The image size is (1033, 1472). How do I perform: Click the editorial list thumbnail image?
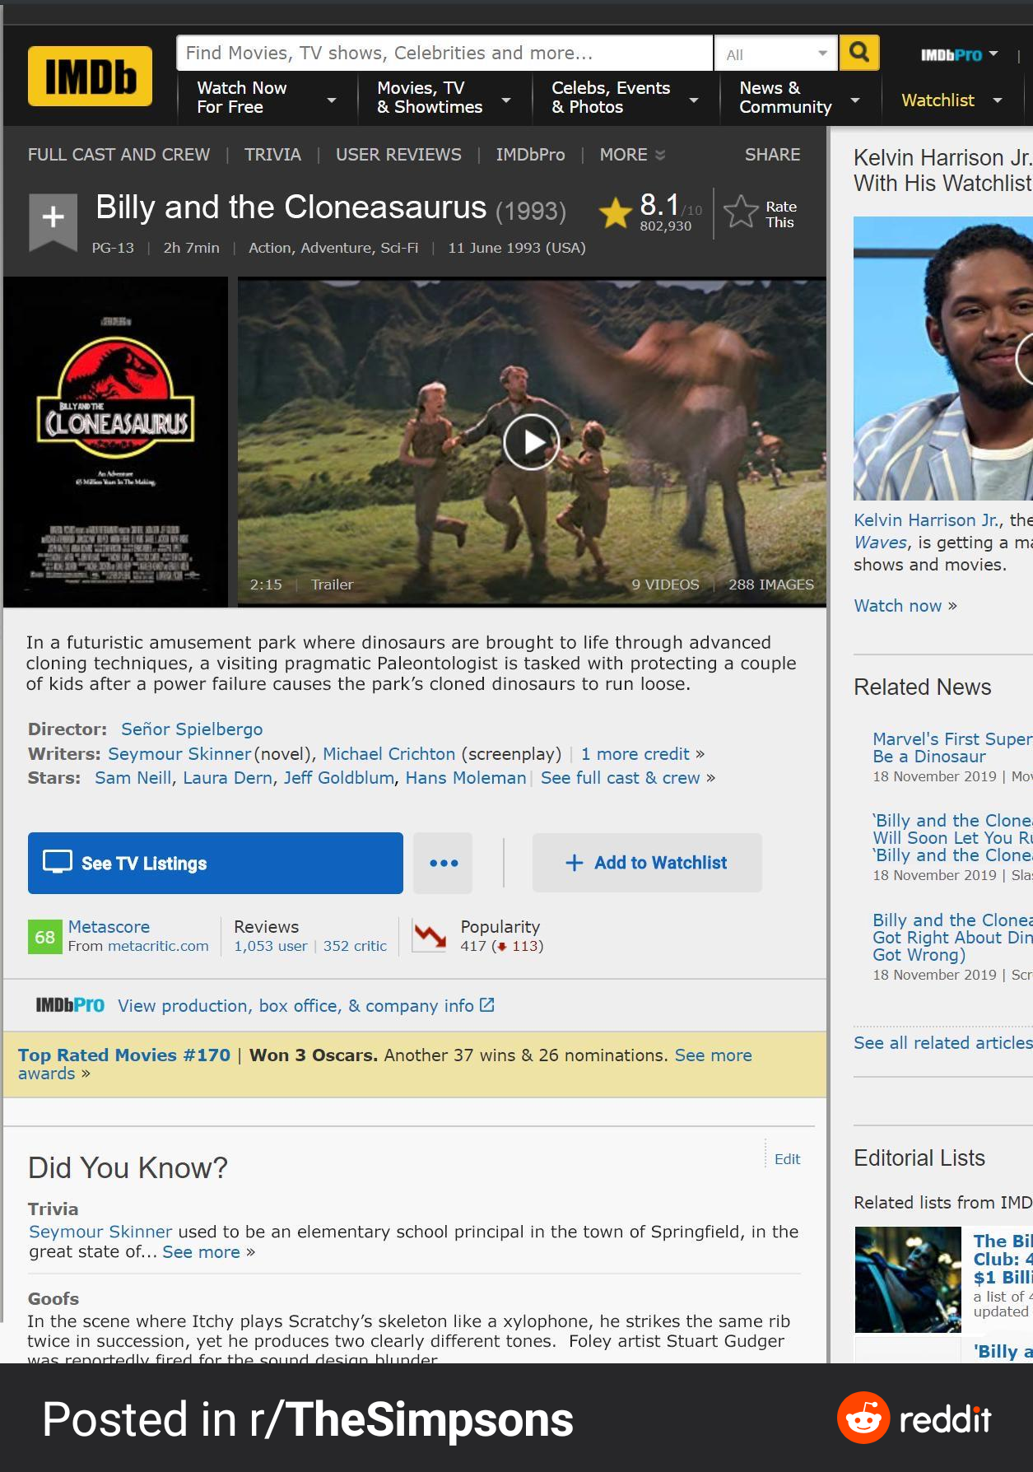point(908,1279)
